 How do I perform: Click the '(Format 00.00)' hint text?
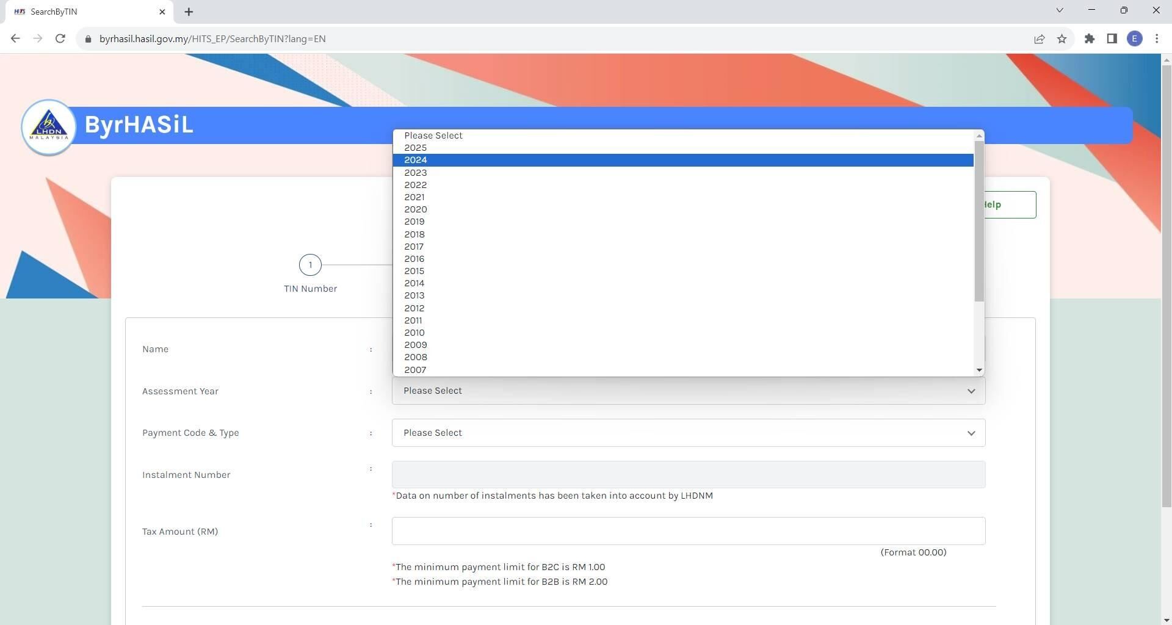(913, 552)
